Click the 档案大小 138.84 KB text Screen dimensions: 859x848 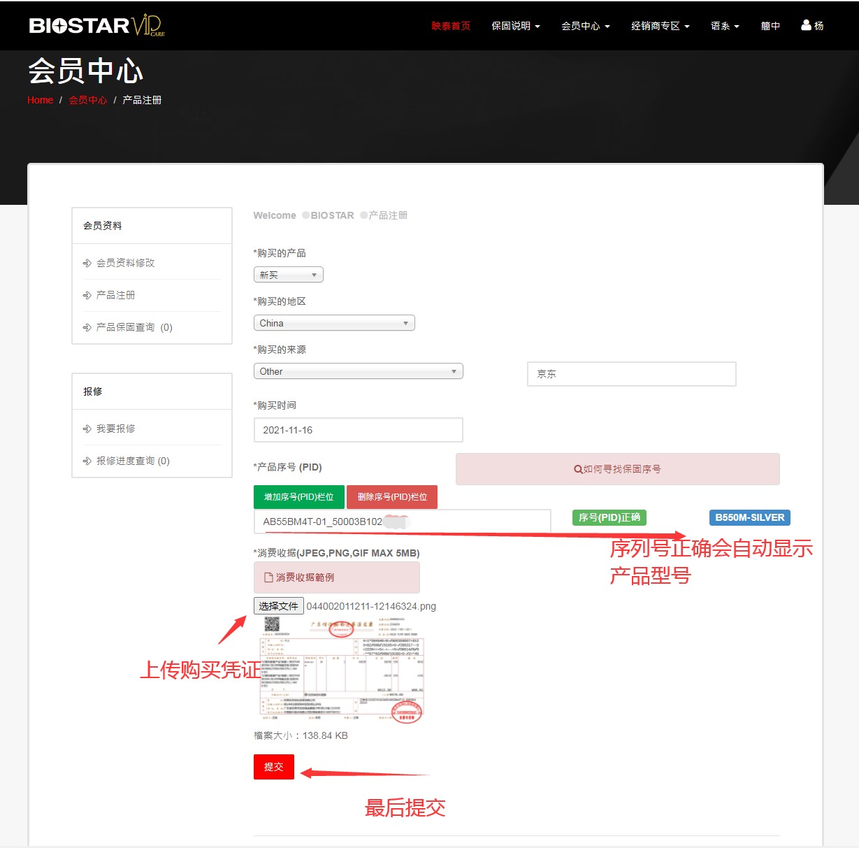click(301, 735)
